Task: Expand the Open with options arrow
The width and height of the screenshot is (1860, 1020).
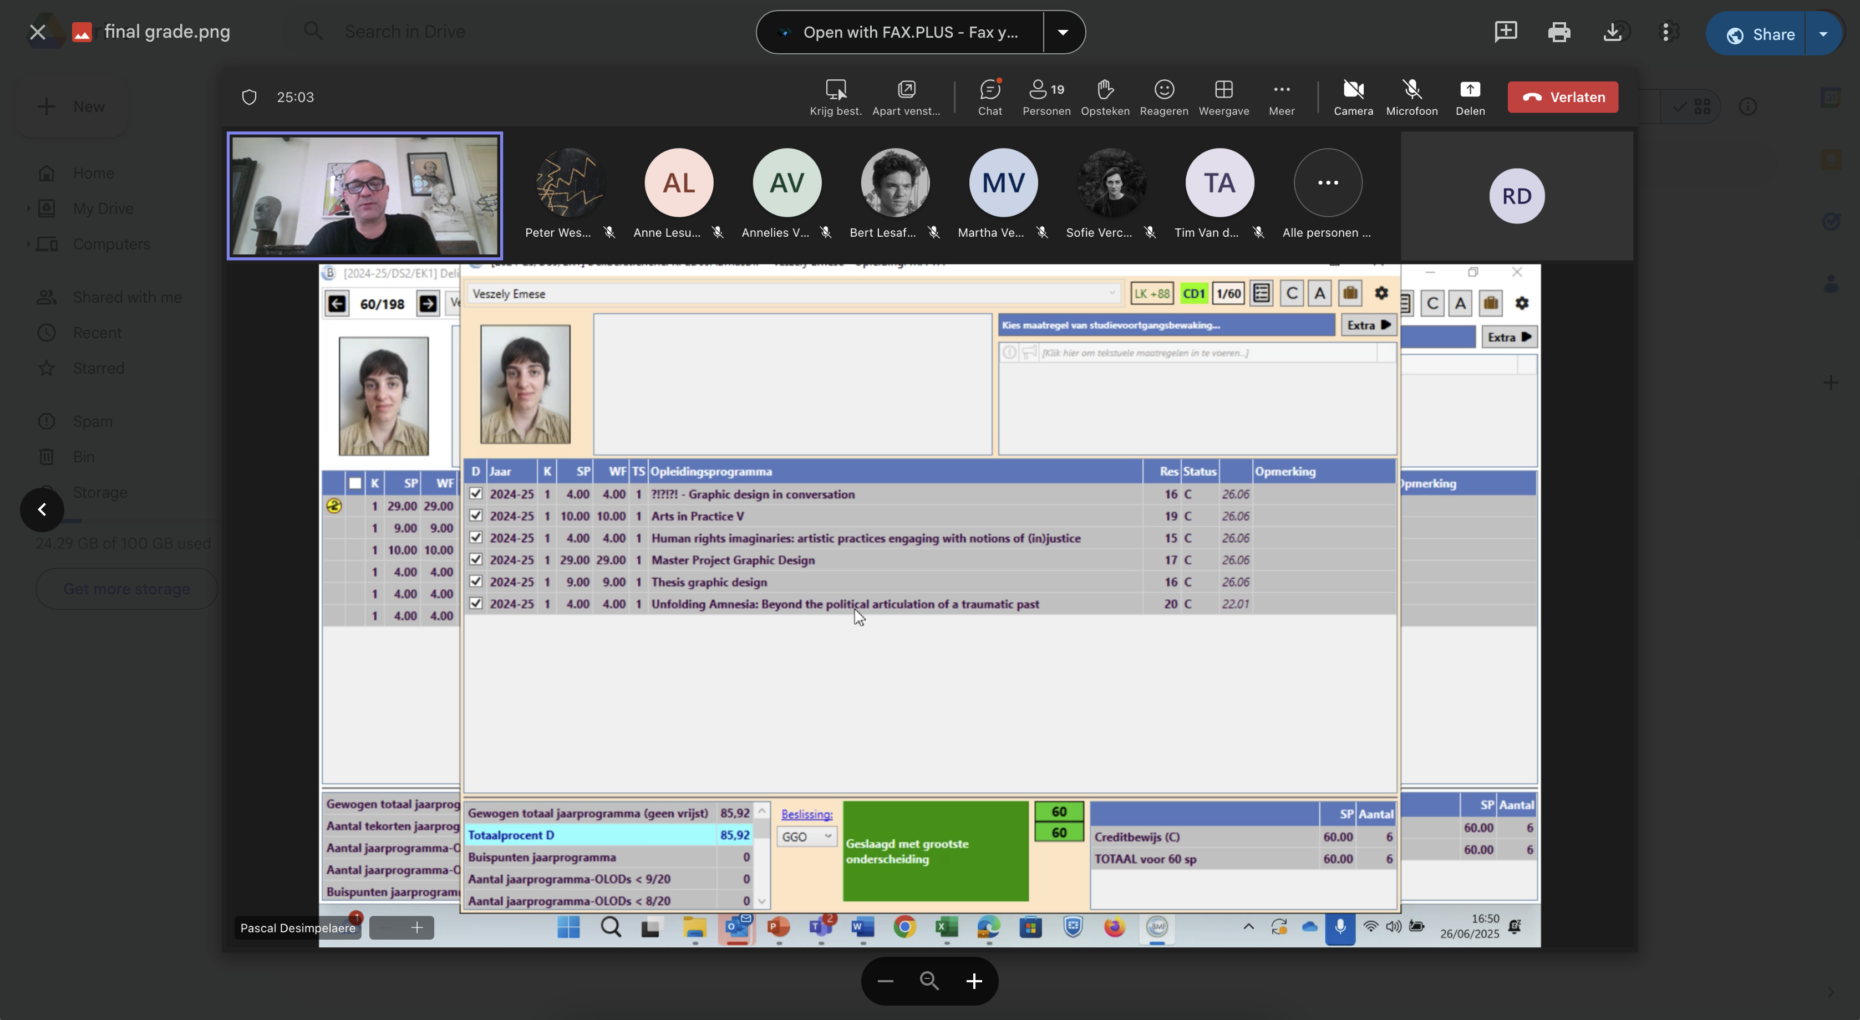Action: 1063,32
